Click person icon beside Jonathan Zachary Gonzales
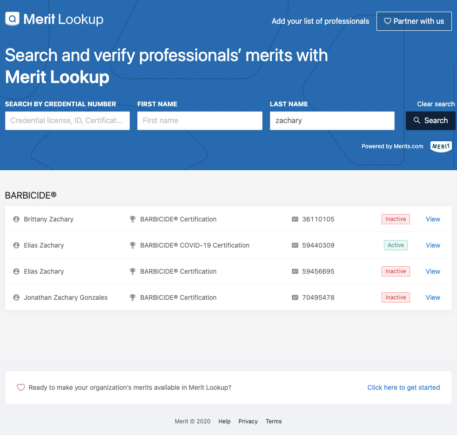The height and width of the screenshot is (435, 457). tap(16, 297)
